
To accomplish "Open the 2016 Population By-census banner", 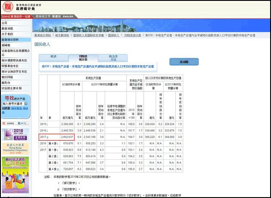I will click(x=15, y=135).
